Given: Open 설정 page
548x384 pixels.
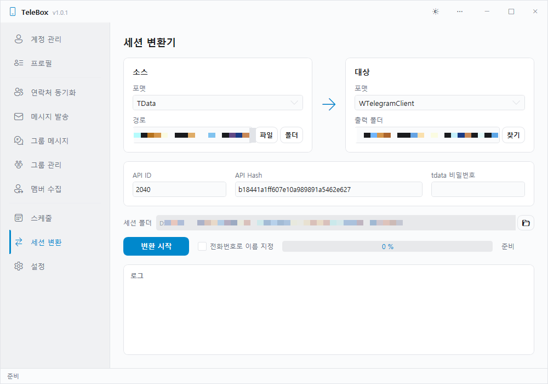Looking at the screenshot, I should point(55,266).
